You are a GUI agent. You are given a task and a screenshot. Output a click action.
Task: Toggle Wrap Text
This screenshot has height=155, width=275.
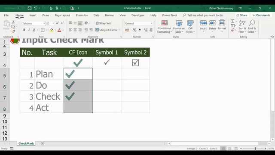click(103, 23)
